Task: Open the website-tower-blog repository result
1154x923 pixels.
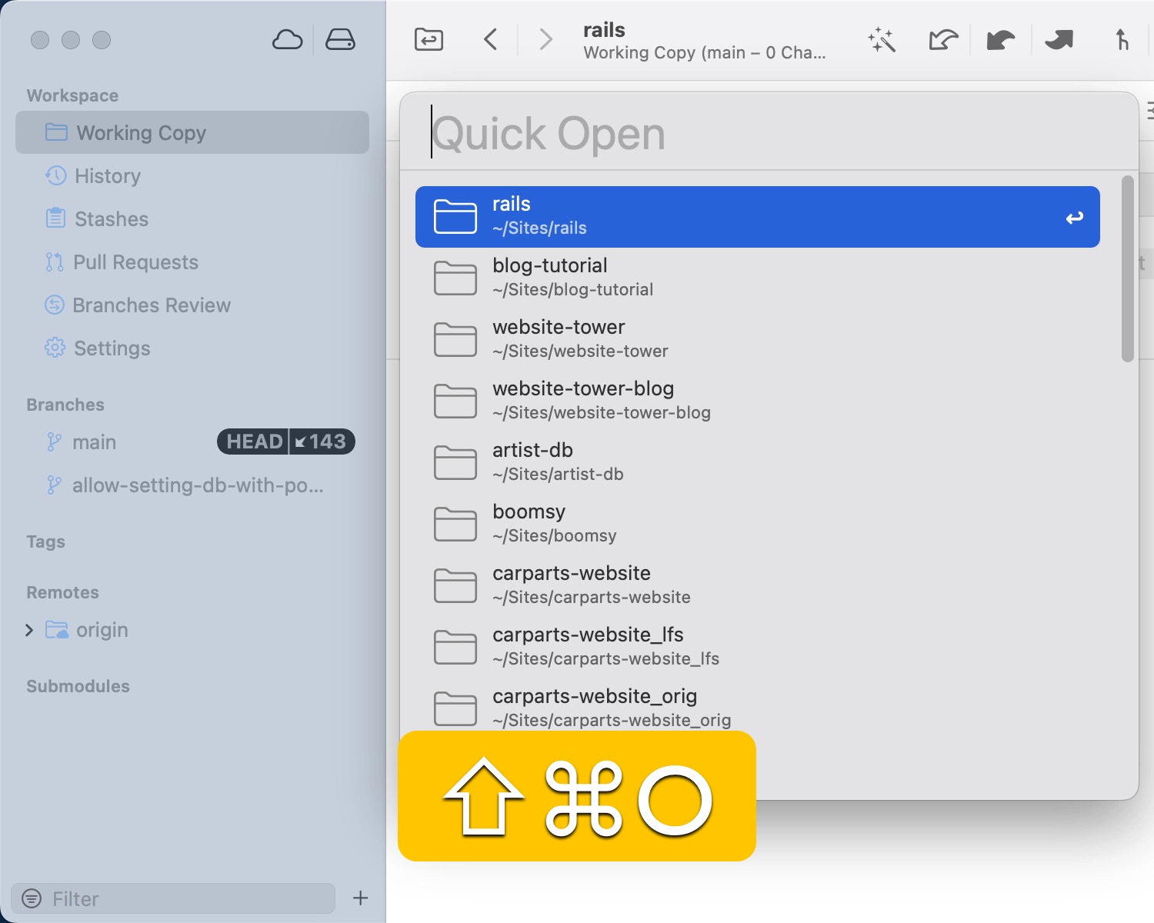Action: (x=758, y=402)
